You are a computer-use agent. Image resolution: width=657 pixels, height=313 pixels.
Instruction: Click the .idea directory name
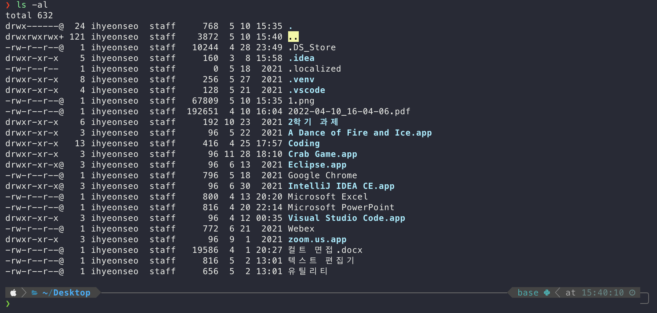click(x=301, y=58)
